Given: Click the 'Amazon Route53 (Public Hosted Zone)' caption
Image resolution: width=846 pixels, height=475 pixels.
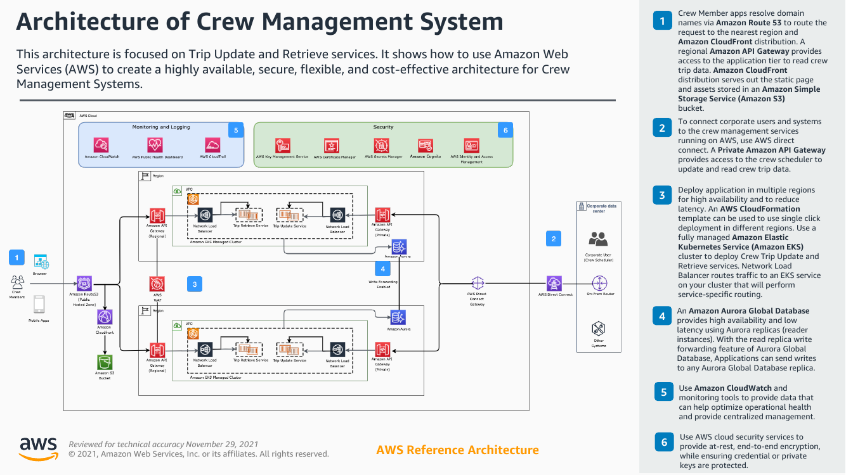Looking at the screenshot, I should click(x=84, y=300).
